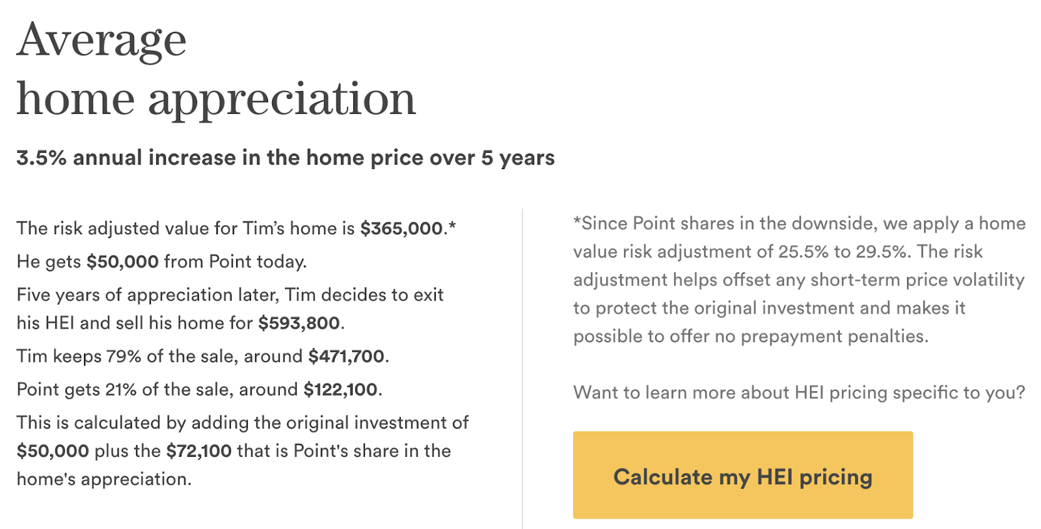Click the Calculate my HEI pricing button
The width and height of the screenshot is (1041, 529).
tap(742, 474)
